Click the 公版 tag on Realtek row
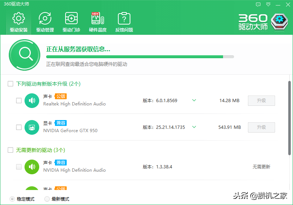This screenshot has height=205, width=293. tap(61, 96)
